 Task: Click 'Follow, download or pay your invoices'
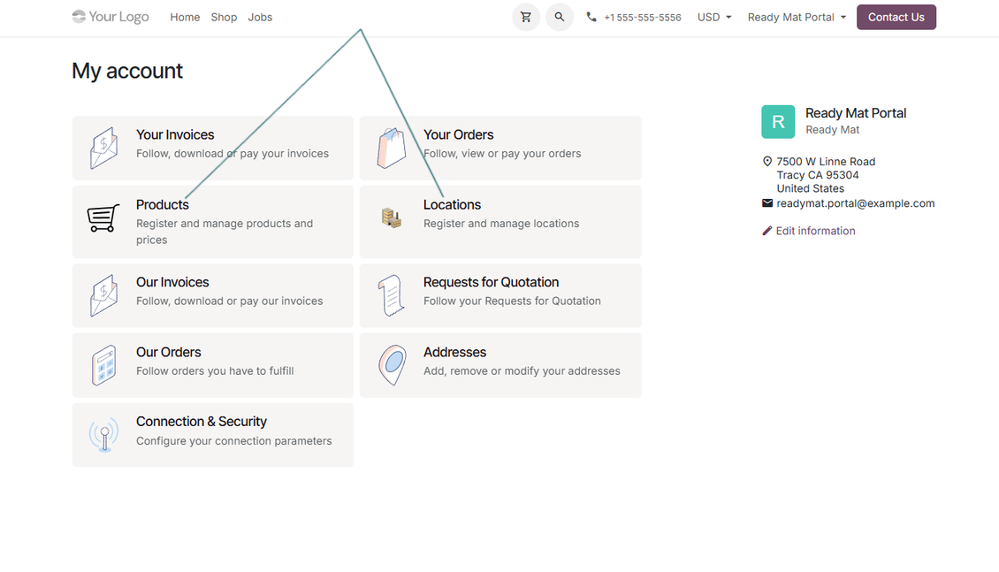click(233, 154)
